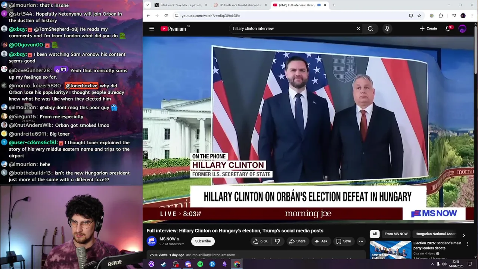The image size is (478, 269).
Task: Click the Ask button
Action: pyautogui.click(x=321, y=241)
